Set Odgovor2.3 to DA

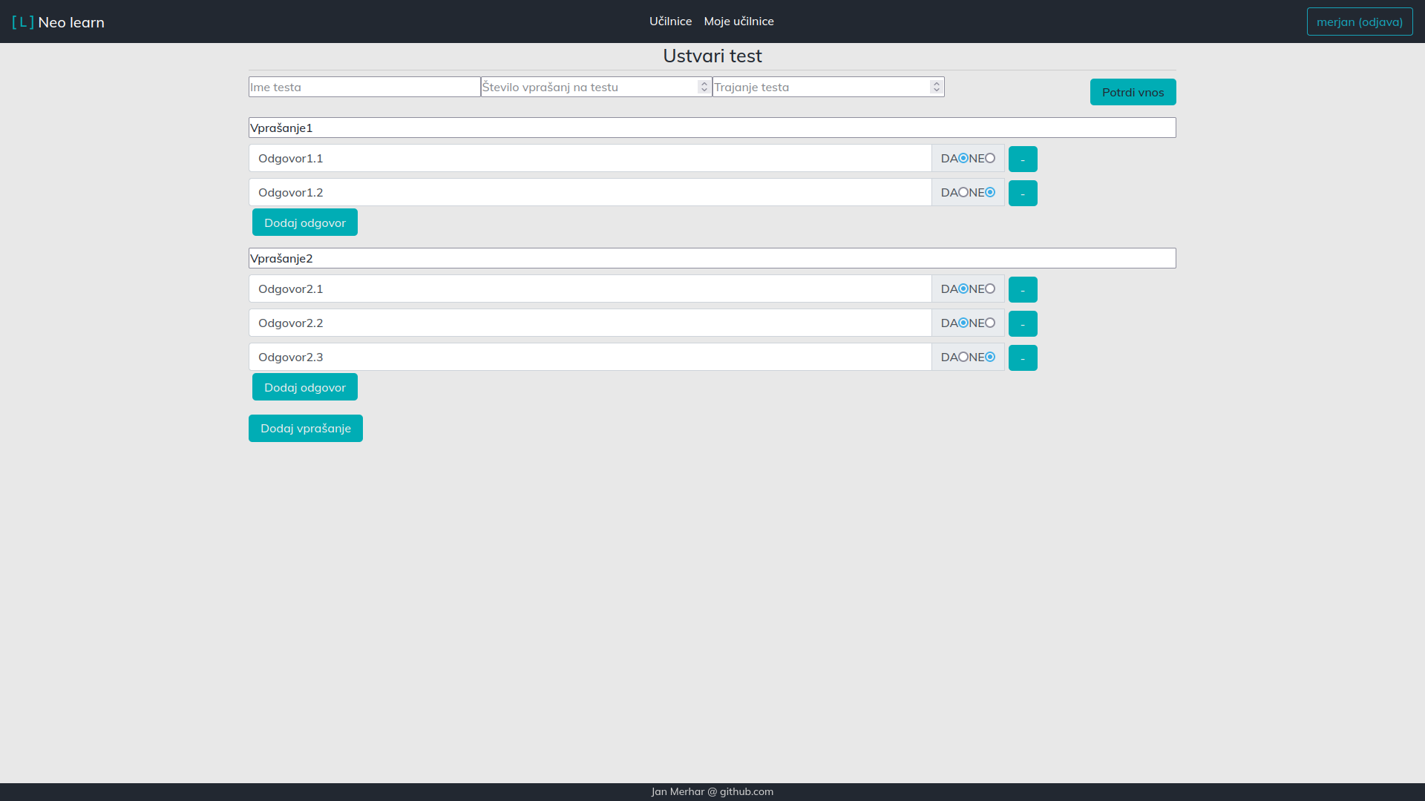pyautogui.click(x=963, y=357)
